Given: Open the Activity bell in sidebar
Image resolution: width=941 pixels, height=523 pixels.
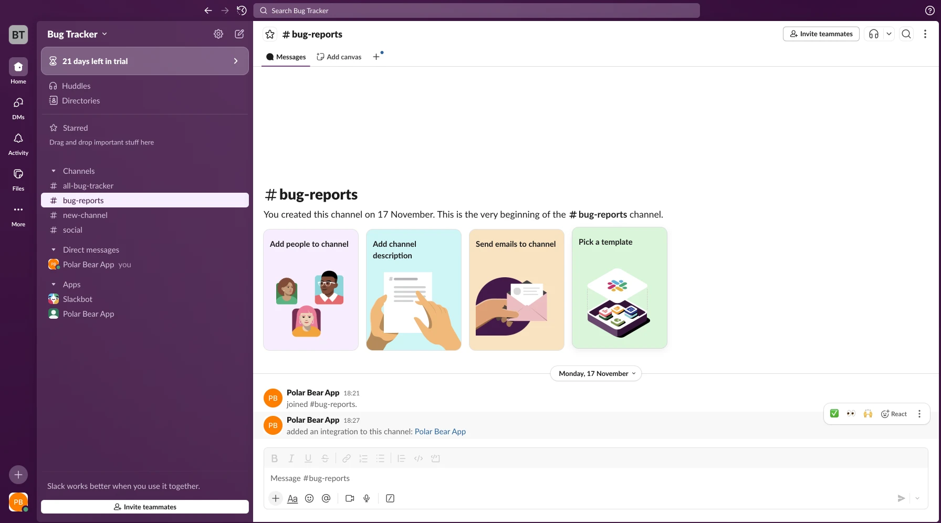Looking at the screenshot, I should click(x=18, y=143).
